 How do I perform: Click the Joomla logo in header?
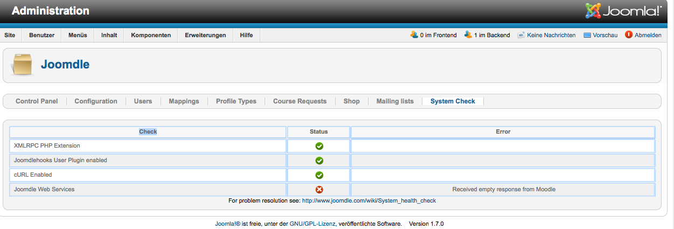point(623,11)
